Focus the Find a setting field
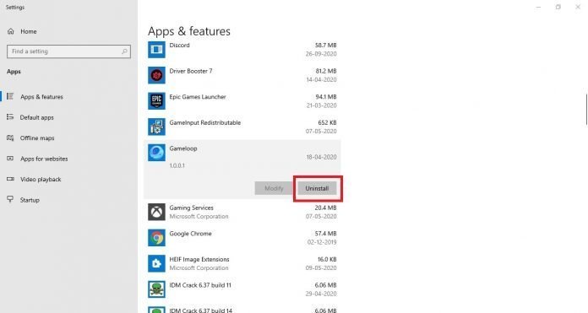Viewport: 588px width, 313px height. click(x=68, y=51)
